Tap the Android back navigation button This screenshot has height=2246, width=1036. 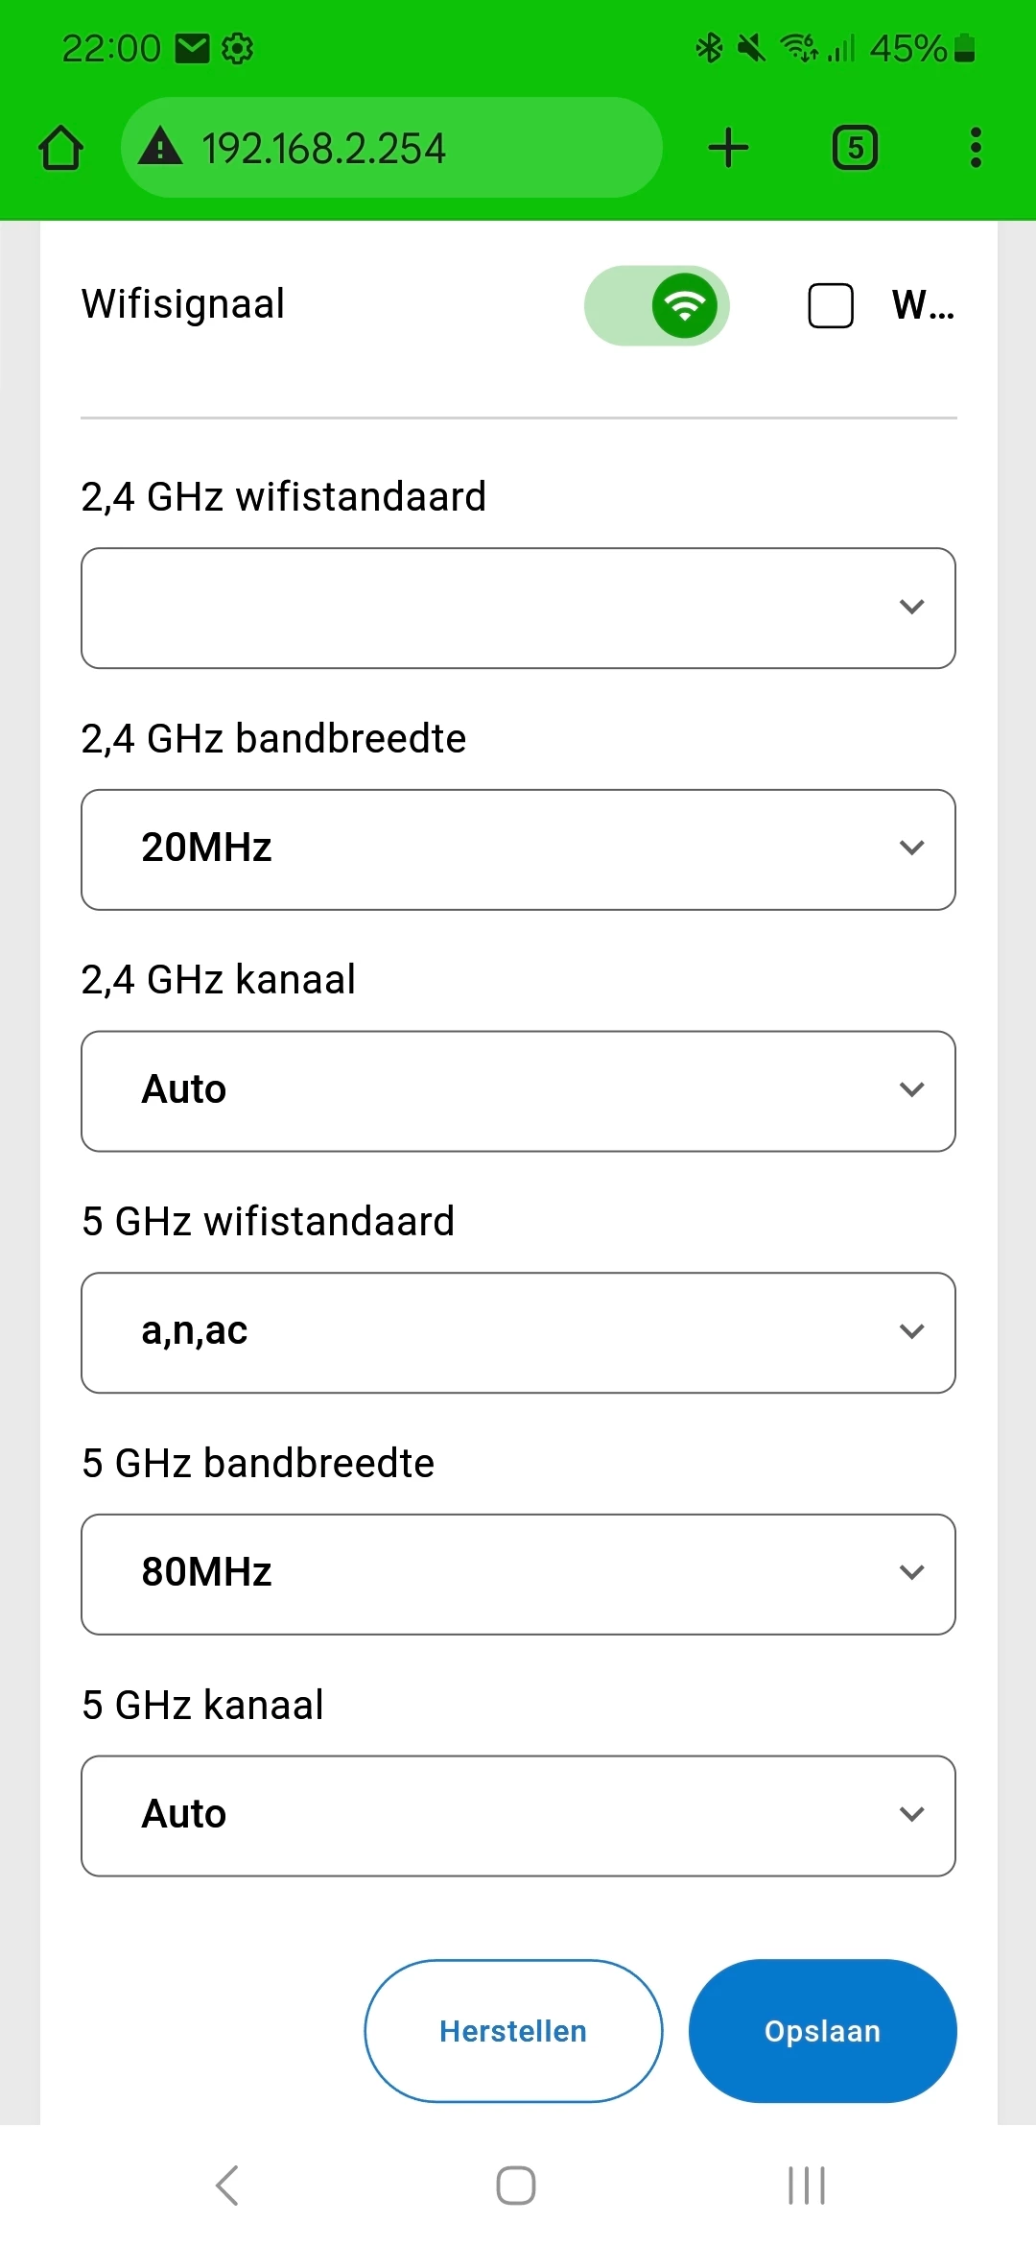pos(227,2186)
